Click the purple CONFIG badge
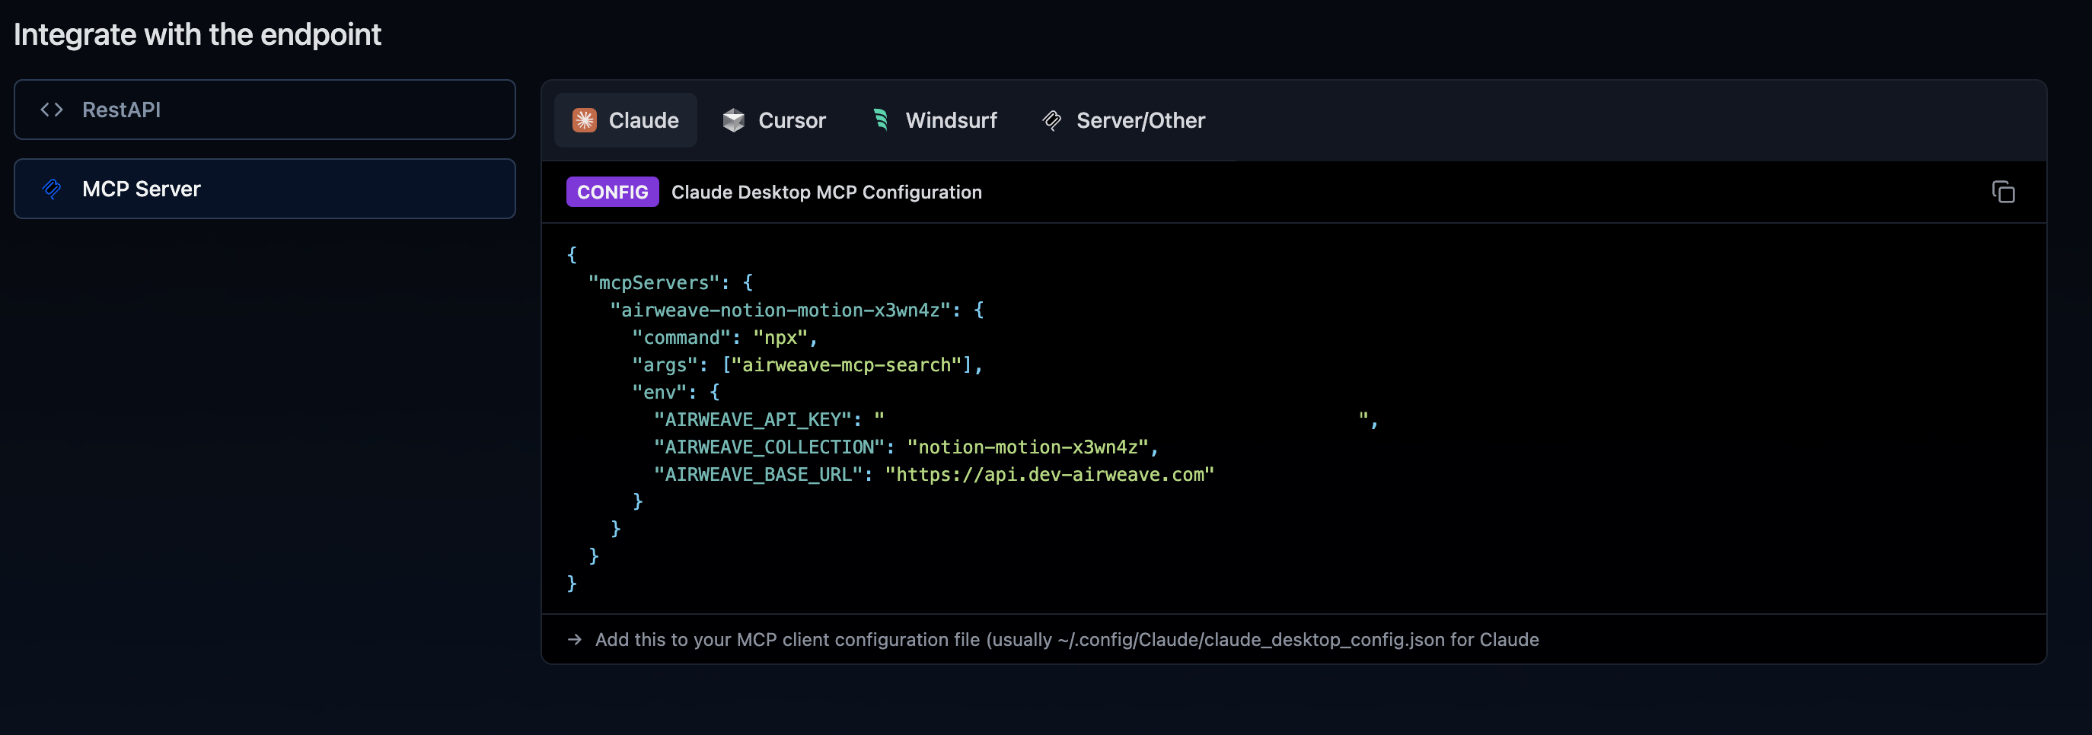The width and height of the screenshot is (2092, 735). coord(612,192)
